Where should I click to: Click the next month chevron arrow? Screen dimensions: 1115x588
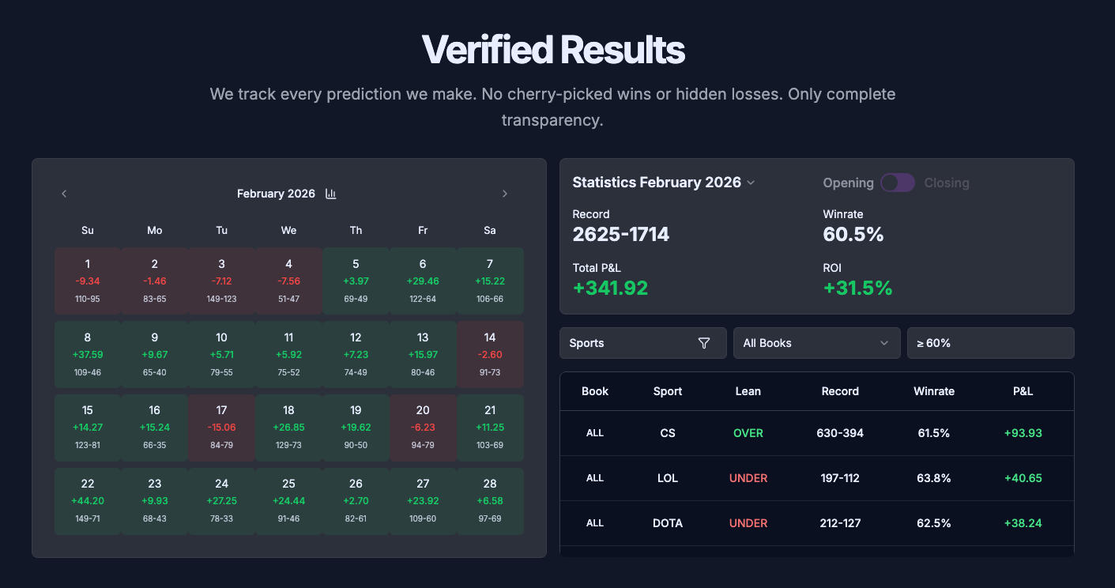[504, 193]
